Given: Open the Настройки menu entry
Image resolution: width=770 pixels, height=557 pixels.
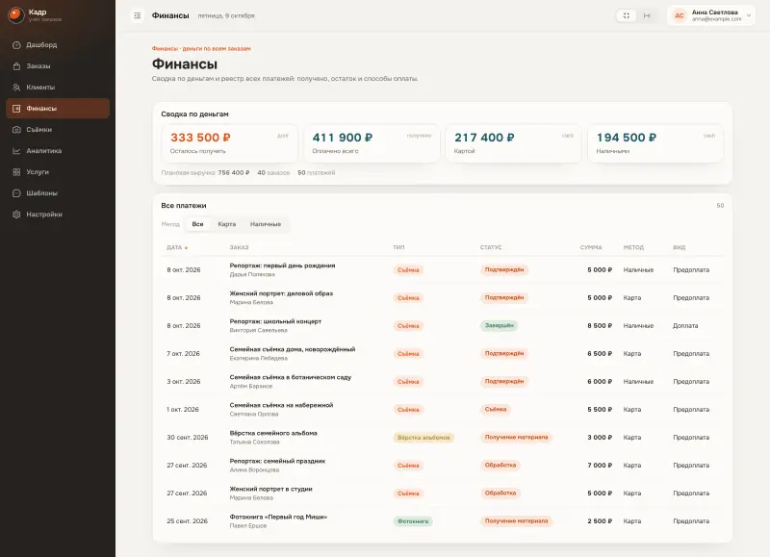Looking at the screenshot, I should click(x=58, y=215).
